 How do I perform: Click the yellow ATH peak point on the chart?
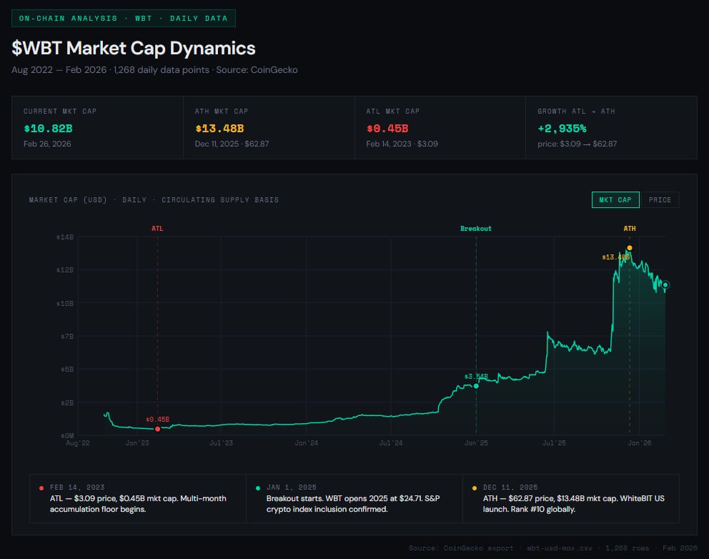(x=630, y=248)
